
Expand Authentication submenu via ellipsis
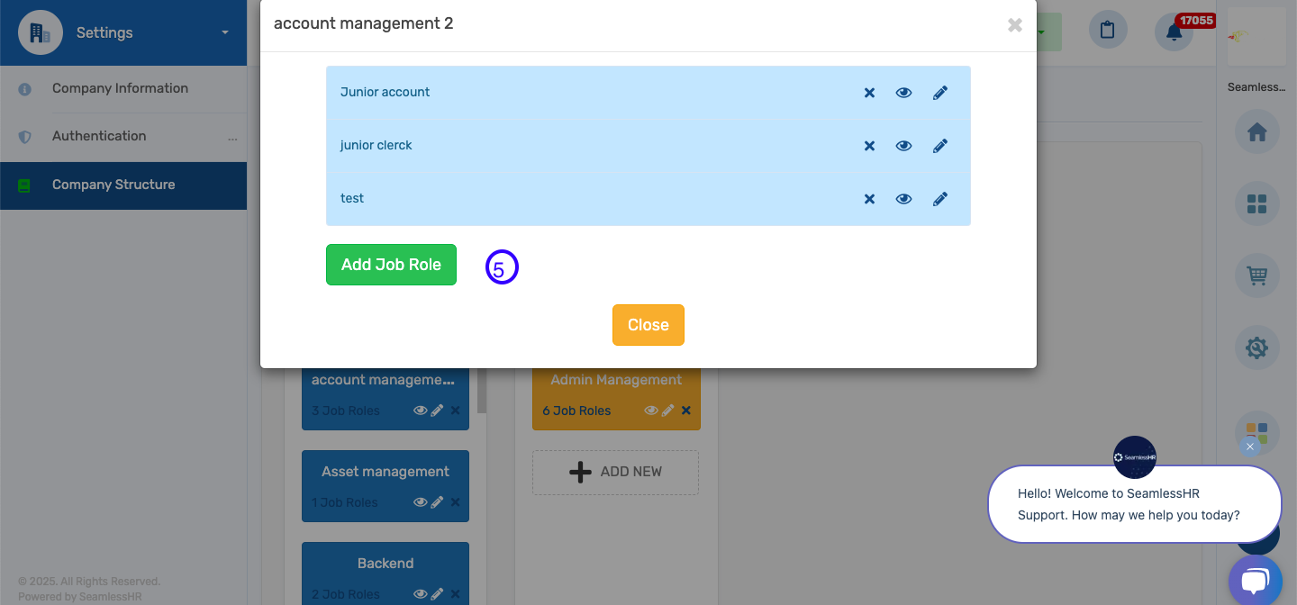click(x=232, y=140)
